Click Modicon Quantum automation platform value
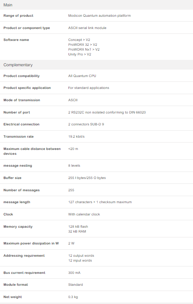This screenshot has height=304, width=193. point(99,16)
